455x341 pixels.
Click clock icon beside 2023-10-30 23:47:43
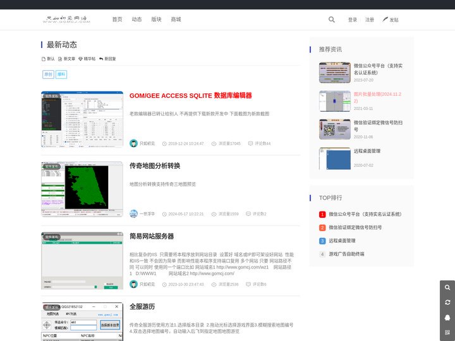click(164, 285)
